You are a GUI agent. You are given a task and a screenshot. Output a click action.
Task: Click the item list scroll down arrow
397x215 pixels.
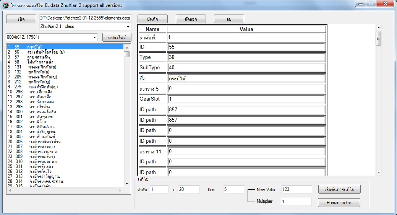click(x=127, y=184)
